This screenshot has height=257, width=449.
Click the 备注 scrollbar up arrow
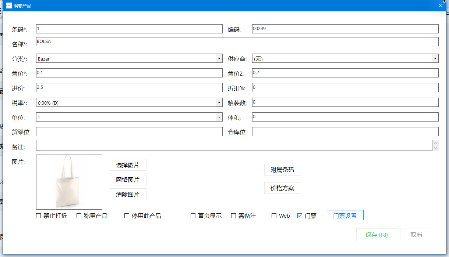click(436, 143)
